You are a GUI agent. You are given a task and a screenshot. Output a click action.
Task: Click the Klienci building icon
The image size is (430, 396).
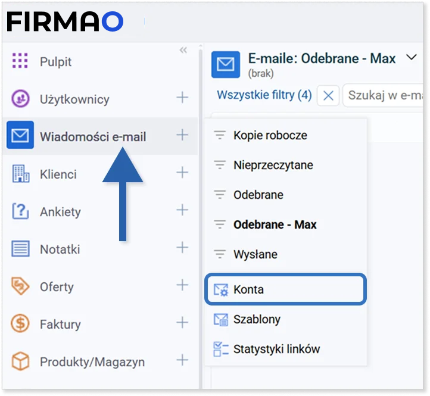(x=20, y=174)
